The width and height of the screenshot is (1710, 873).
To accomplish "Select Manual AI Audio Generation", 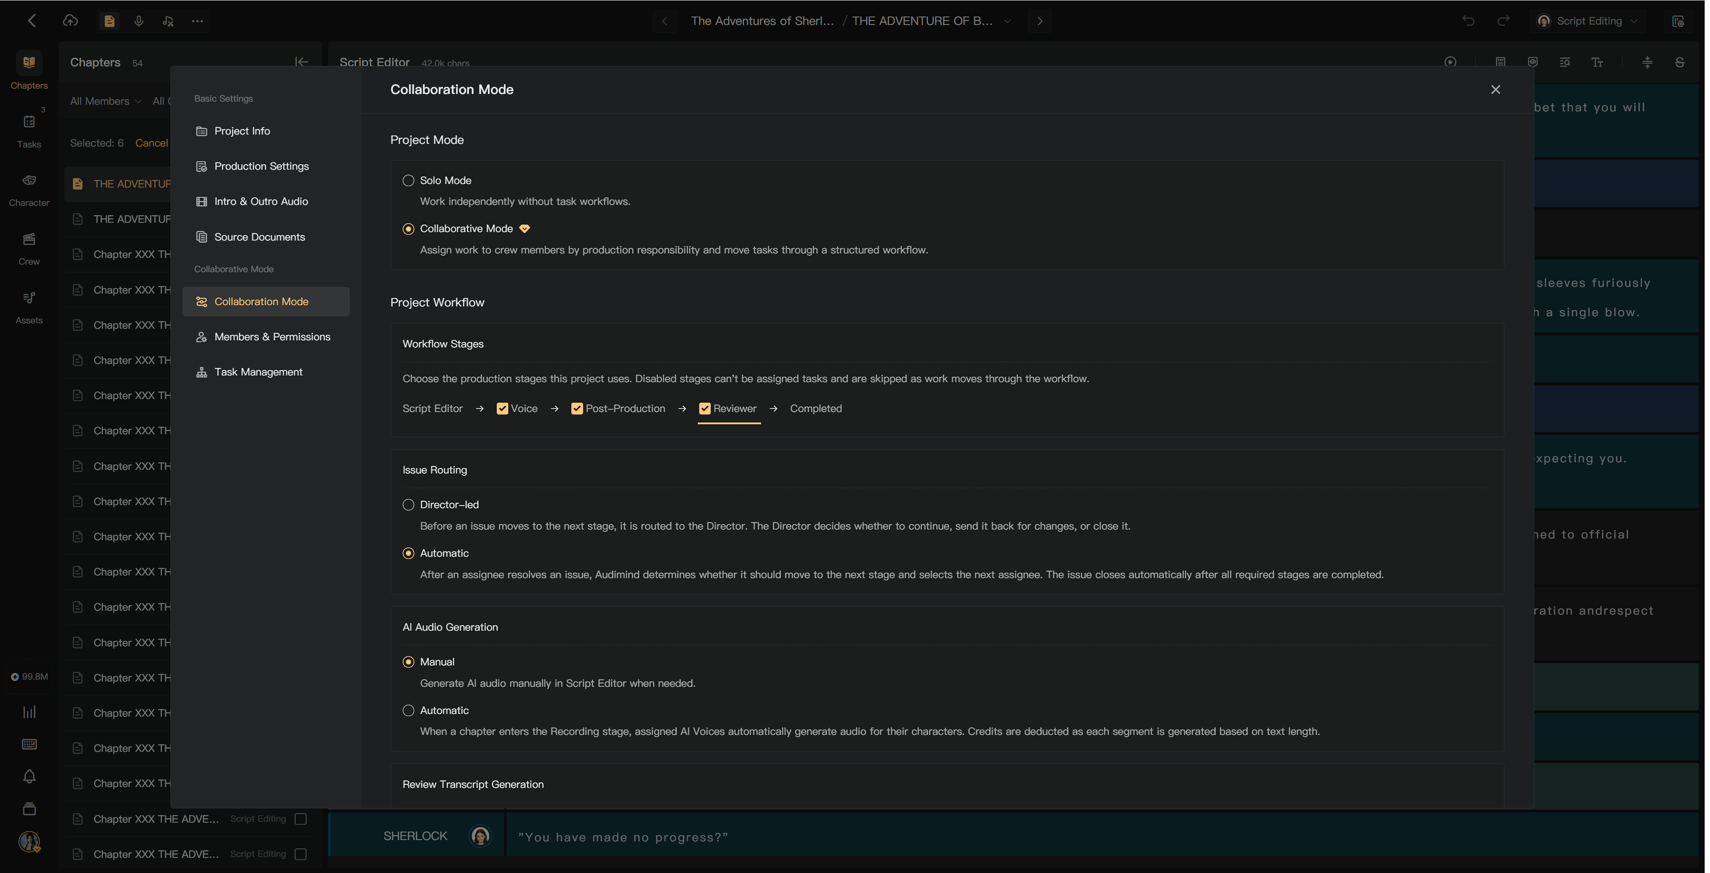I will [x=409, y=662].
